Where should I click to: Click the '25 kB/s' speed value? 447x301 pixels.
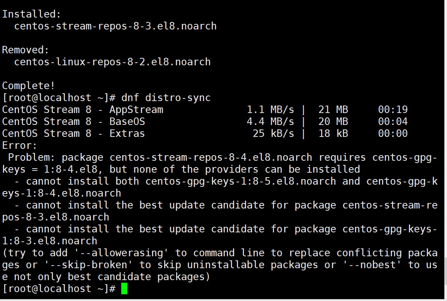[x=273, y=134]
